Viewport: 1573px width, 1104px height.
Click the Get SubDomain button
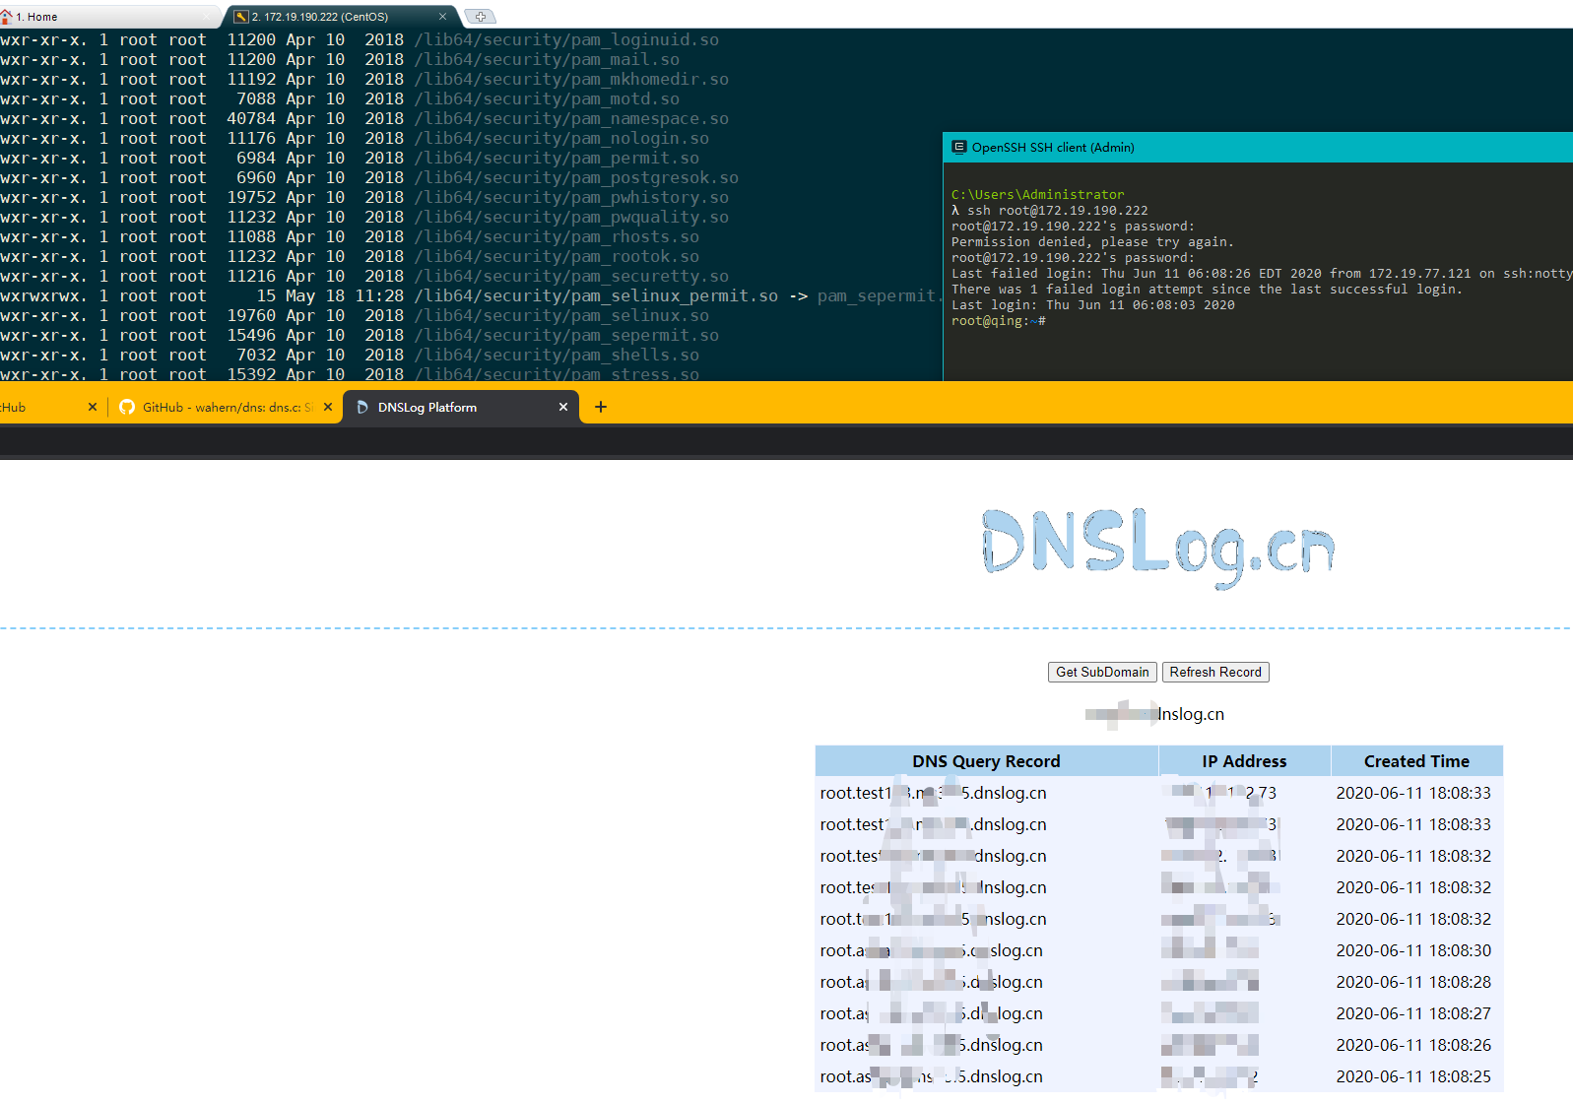tap(1102, 672)
